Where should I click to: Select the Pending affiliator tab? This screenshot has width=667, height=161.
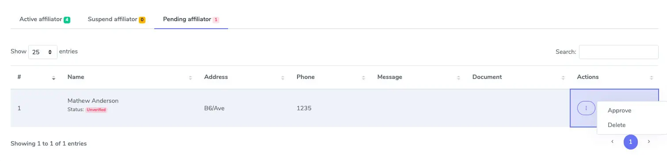click(191, 19)
